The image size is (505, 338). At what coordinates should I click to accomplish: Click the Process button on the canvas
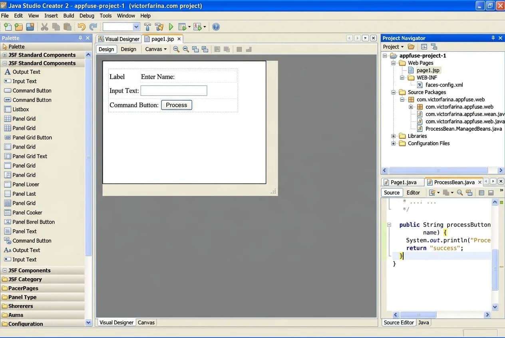(x=177, y=105)
